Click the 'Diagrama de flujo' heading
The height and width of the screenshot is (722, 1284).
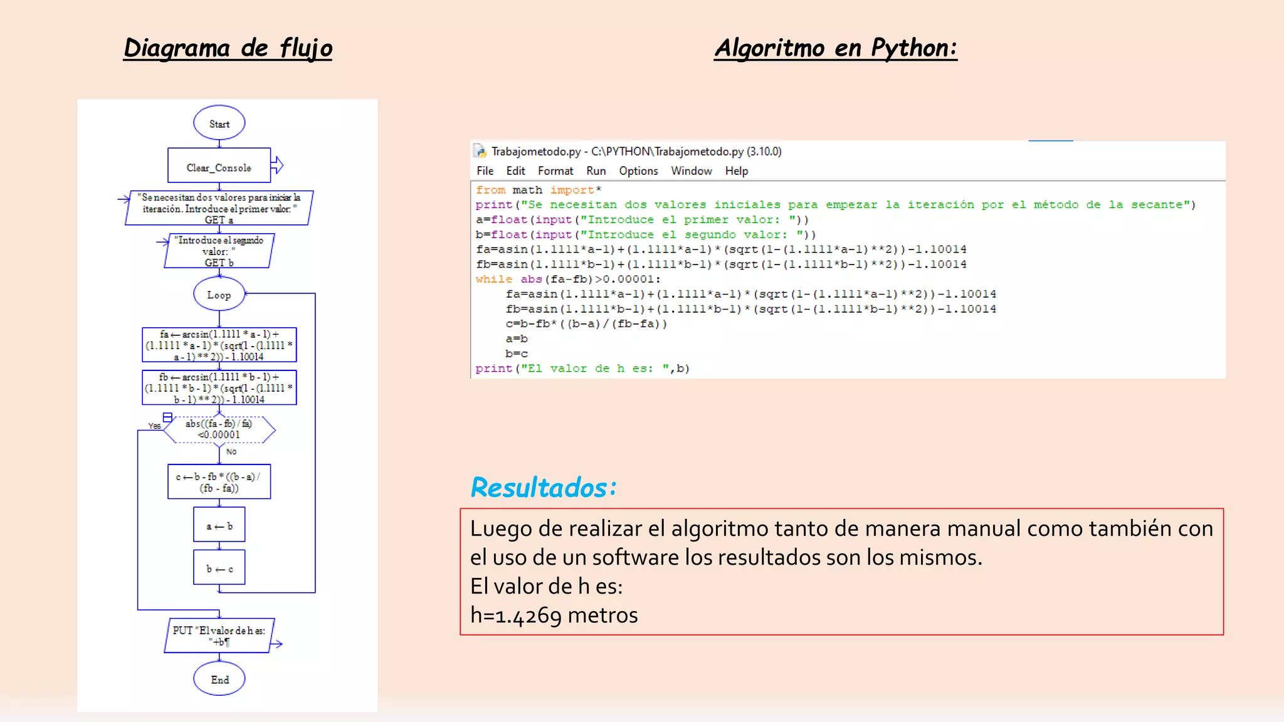[228, 48]
